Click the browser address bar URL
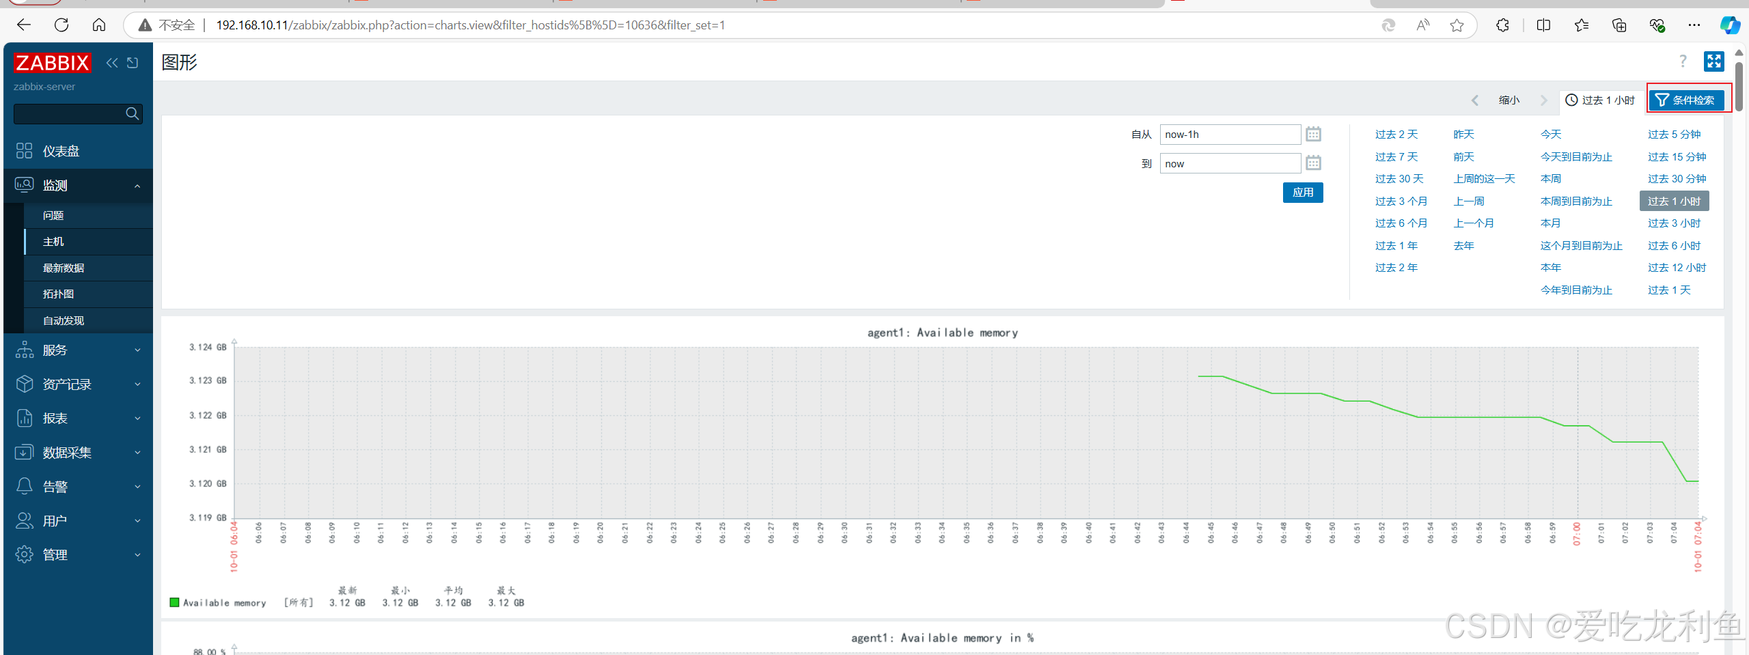This screenshot has width=1749, height=655. coord(471,25)
